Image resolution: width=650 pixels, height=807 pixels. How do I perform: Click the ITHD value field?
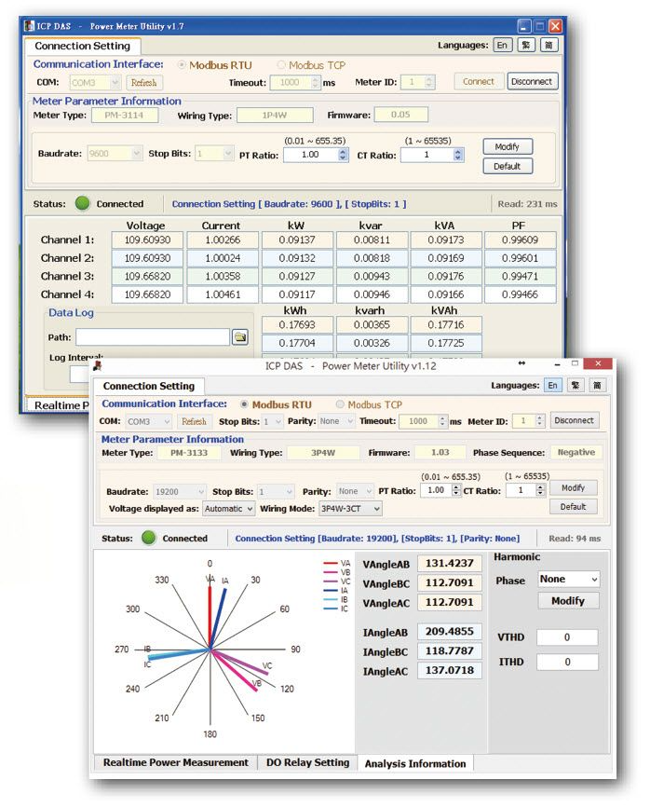pyautogui.click(x=567, y=662)
